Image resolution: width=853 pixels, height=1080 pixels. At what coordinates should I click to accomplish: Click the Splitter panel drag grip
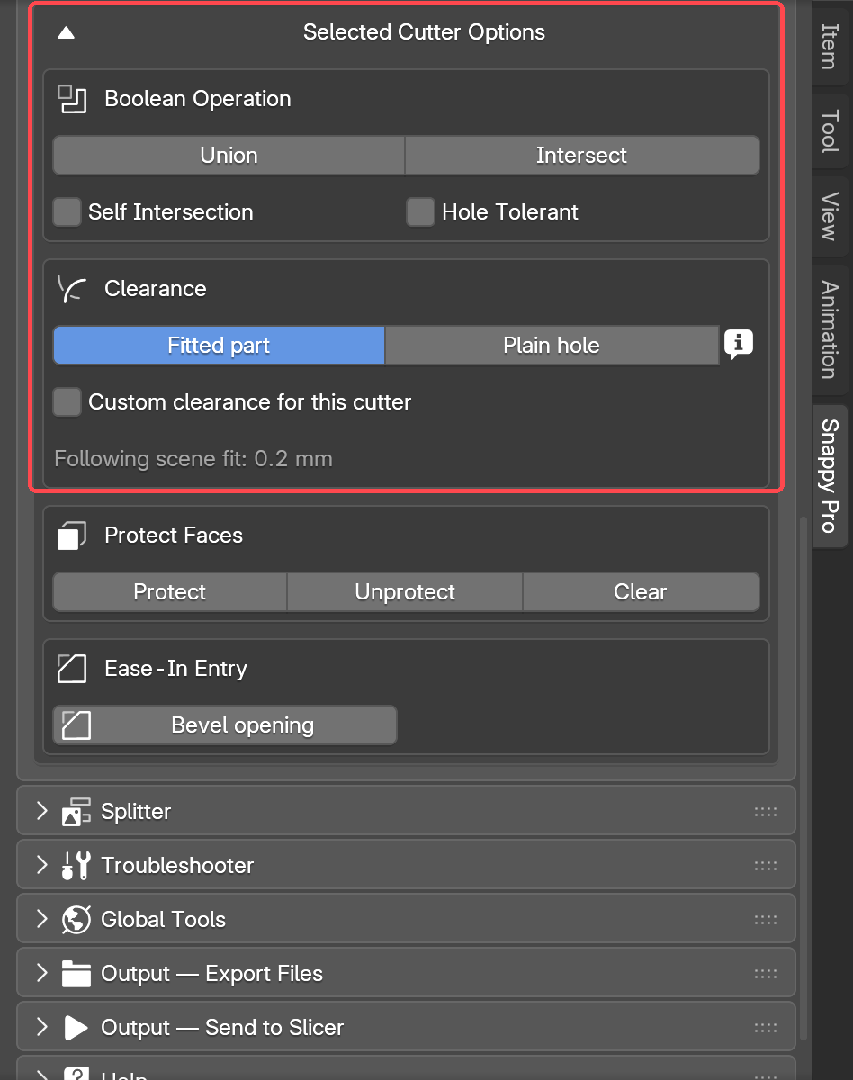tap(766, 812)
